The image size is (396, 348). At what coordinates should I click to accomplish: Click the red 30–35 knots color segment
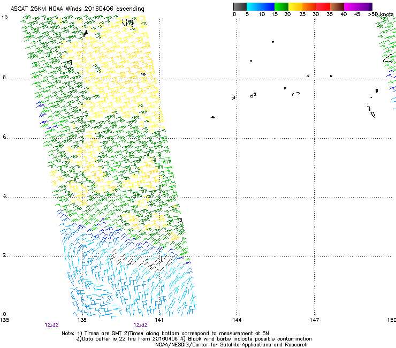pos(323,6)
